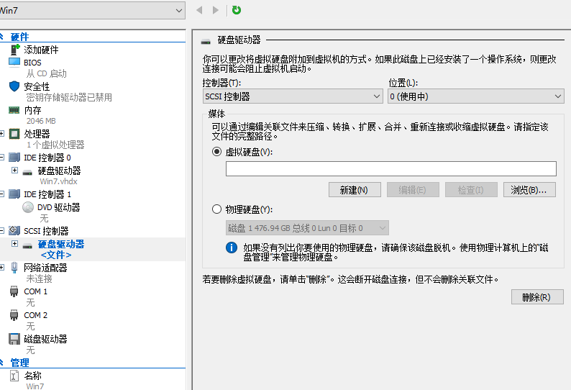Open the Win7 virtual machine dropdown
Viewport: 571px width, 390px height.
tap(93, 10)
